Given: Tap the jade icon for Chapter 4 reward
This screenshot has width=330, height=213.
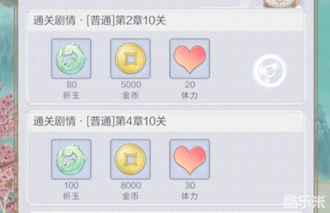Looking at the screenshot, I should coord(72,159).
